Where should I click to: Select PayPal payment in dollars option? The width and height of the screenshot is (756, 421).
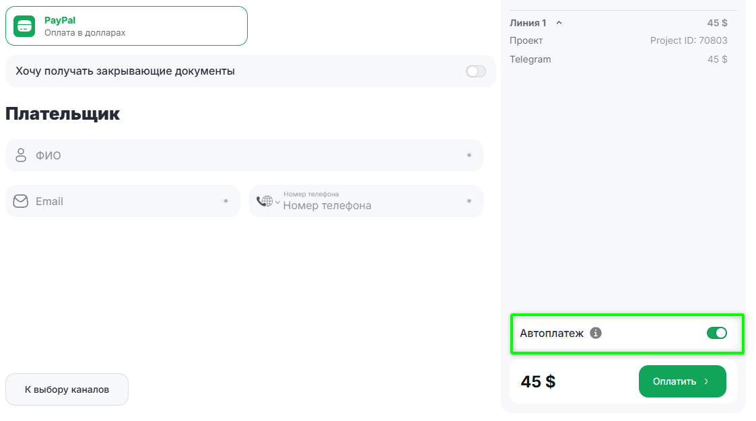click(x=127, y=26)
